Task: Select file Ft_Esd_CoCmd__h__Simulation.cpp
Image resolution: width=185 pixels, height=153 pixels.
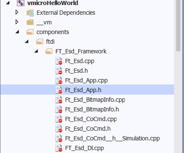Action: [x=112, y=138]
